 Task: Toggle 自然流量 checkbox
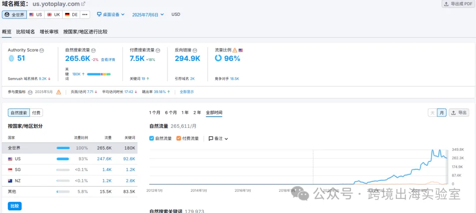pos(152,138)
